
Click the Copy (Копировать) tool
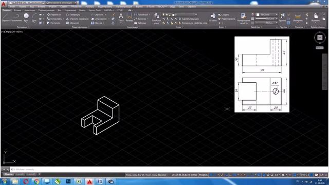click(54, 18)
